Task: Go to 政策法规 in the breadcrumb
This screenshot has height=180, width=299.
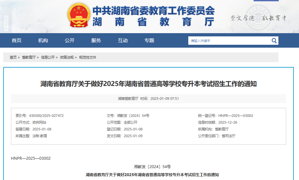Action: pyautogui.click(x=67, y=57)
